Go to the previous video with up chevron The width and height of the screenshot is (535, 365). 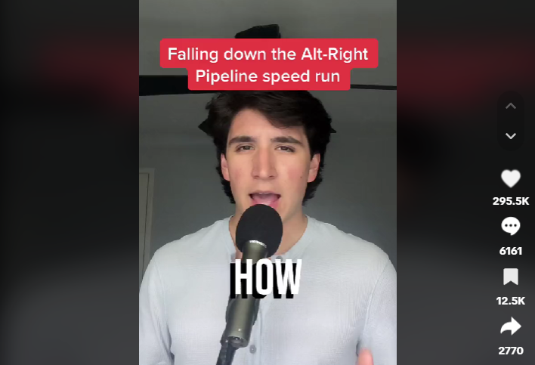pos(510,106)
